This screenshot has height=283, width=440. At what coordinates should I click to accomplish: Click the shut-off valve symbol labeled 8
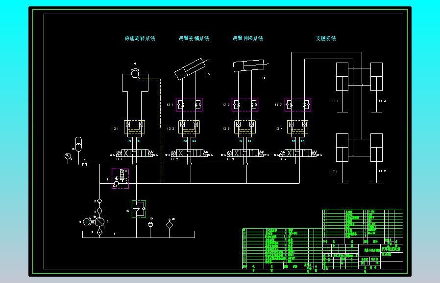coord(84,164)
